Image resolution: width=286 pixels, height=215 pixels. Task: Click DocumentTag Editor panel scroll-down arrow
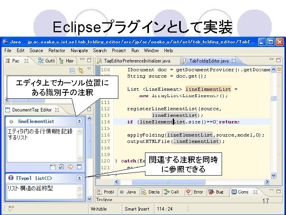coord(89,199)
